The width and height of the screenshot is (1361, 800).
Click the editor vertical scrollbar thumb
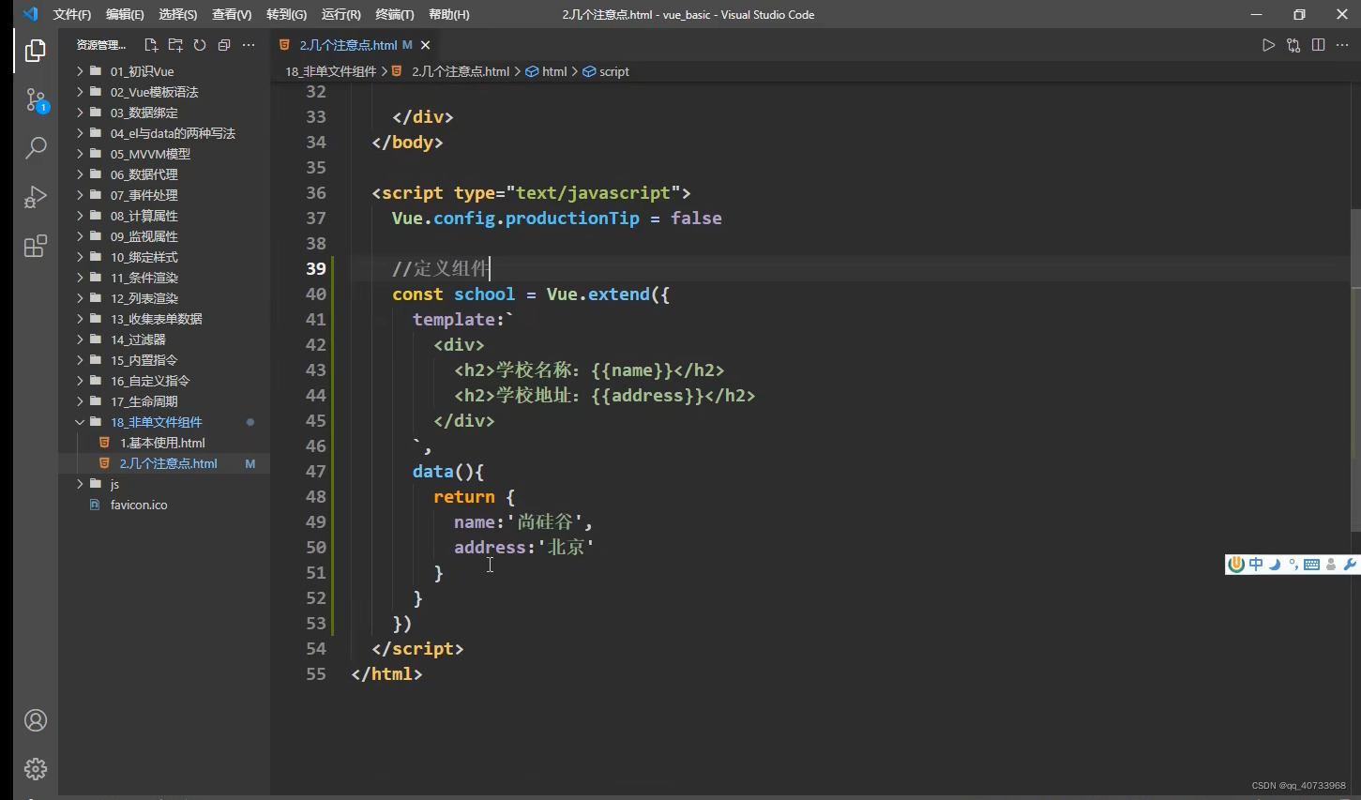(x=1355, y=370)
